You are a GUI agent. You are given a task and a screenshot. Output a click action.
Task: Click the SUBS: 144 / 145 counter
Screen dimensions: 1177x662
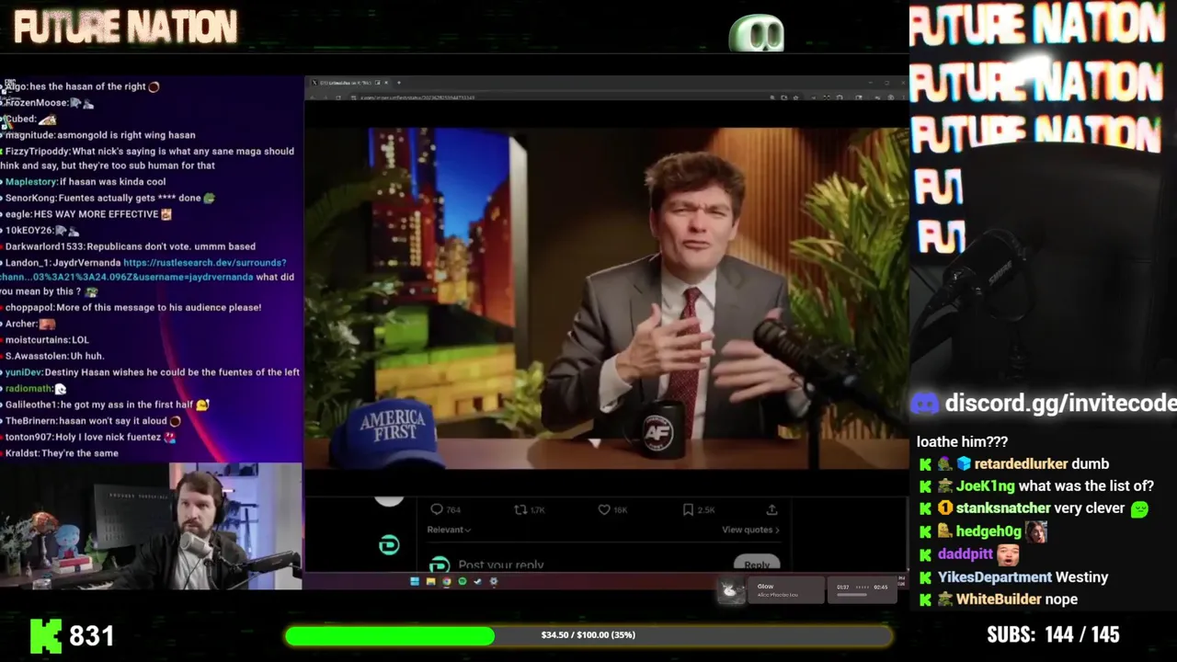(1053, 634)
